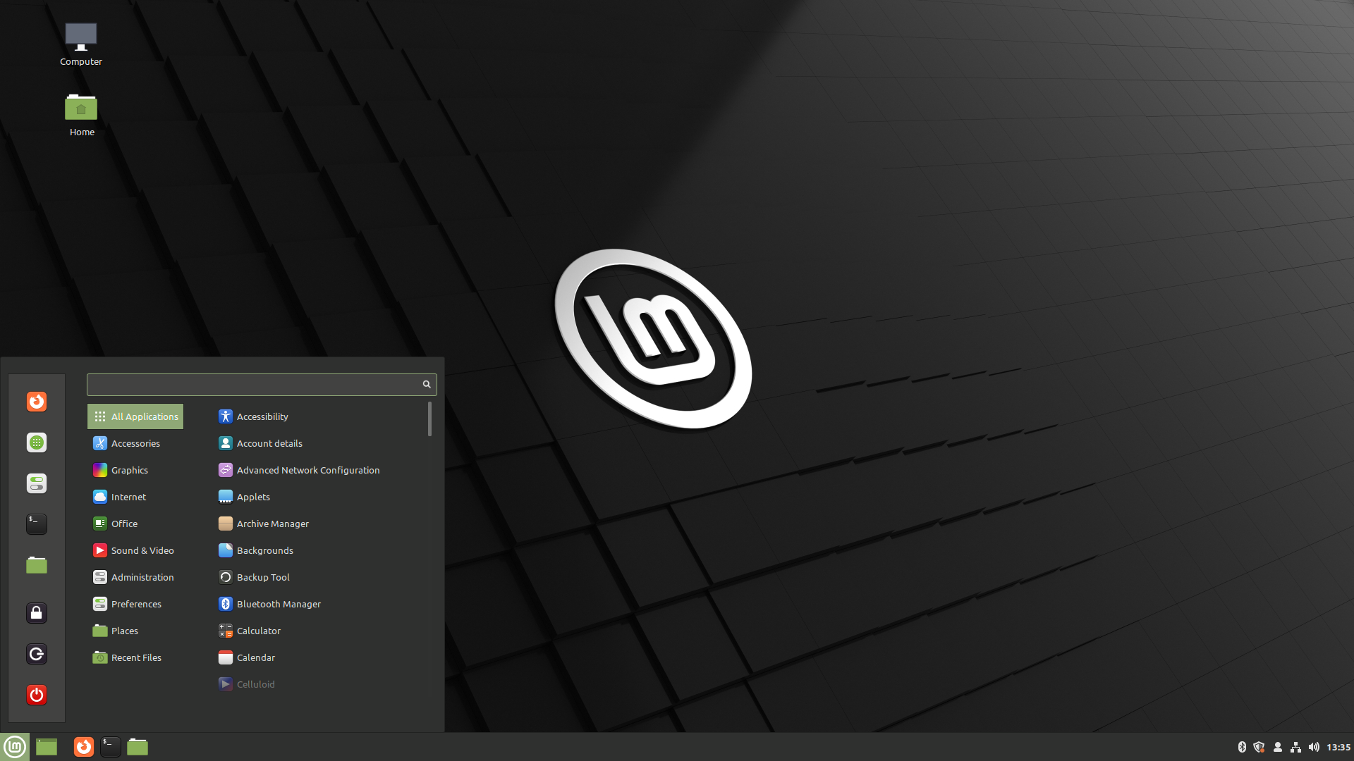Click the Files manager icon in taskbar
This screenshot has width=1354, height=761.
click(138, 746)
